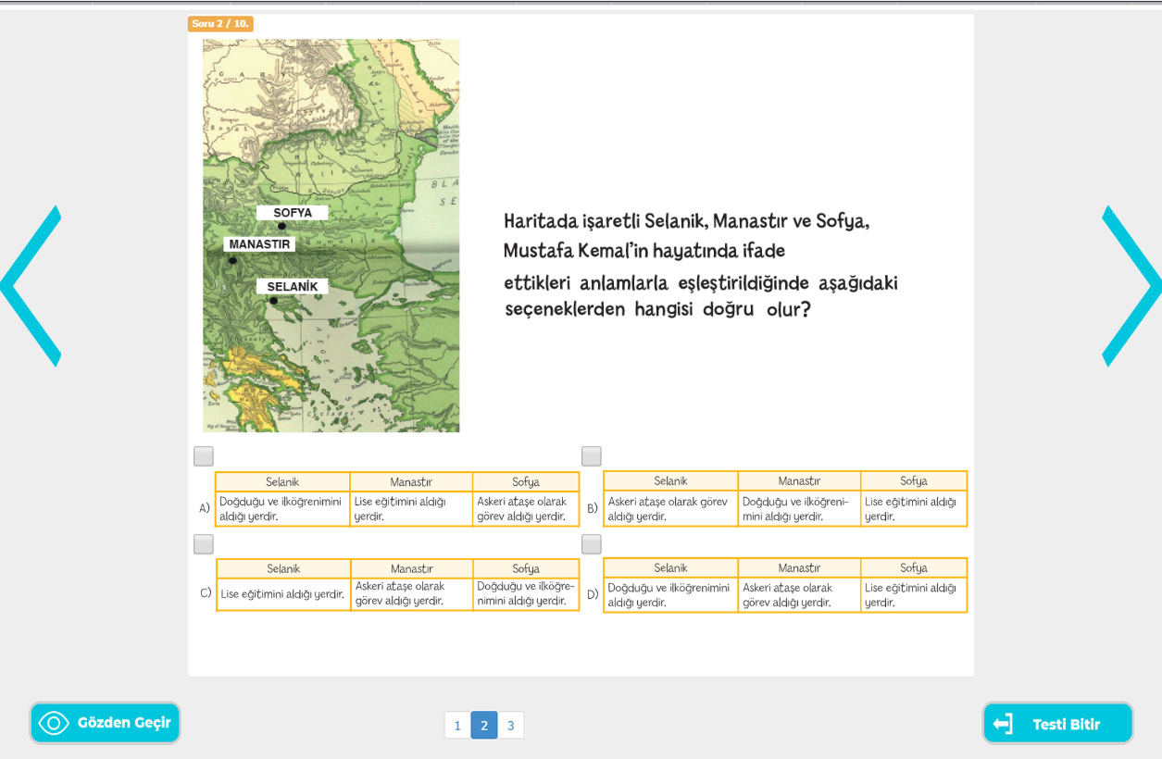1162x759 pixels.
Task: Click option C's Sofya doğduğu cell
Action: click(526, 594)
